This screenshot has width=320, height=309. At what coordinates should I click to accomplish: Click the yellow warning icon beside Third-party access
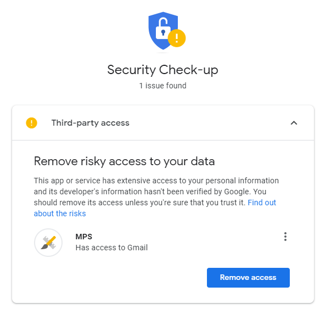[31, 123]
